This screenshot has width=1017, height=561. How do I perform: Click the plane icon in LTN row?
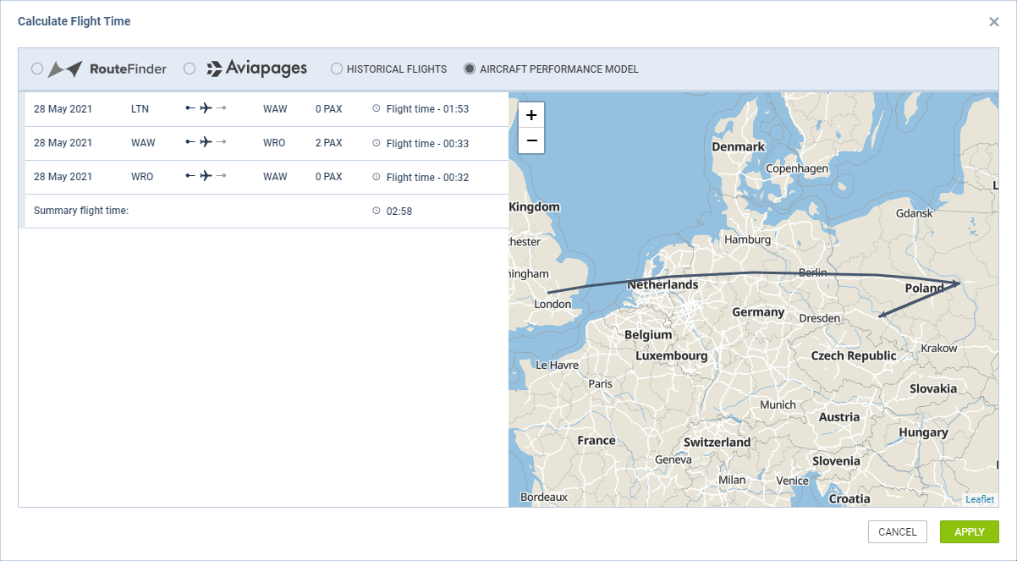coord(206,108)
